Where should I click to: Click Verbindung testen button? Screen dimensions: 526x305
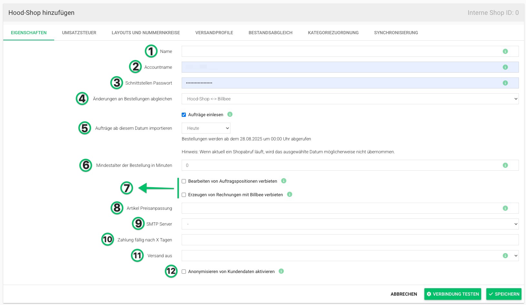click(453, 294)
